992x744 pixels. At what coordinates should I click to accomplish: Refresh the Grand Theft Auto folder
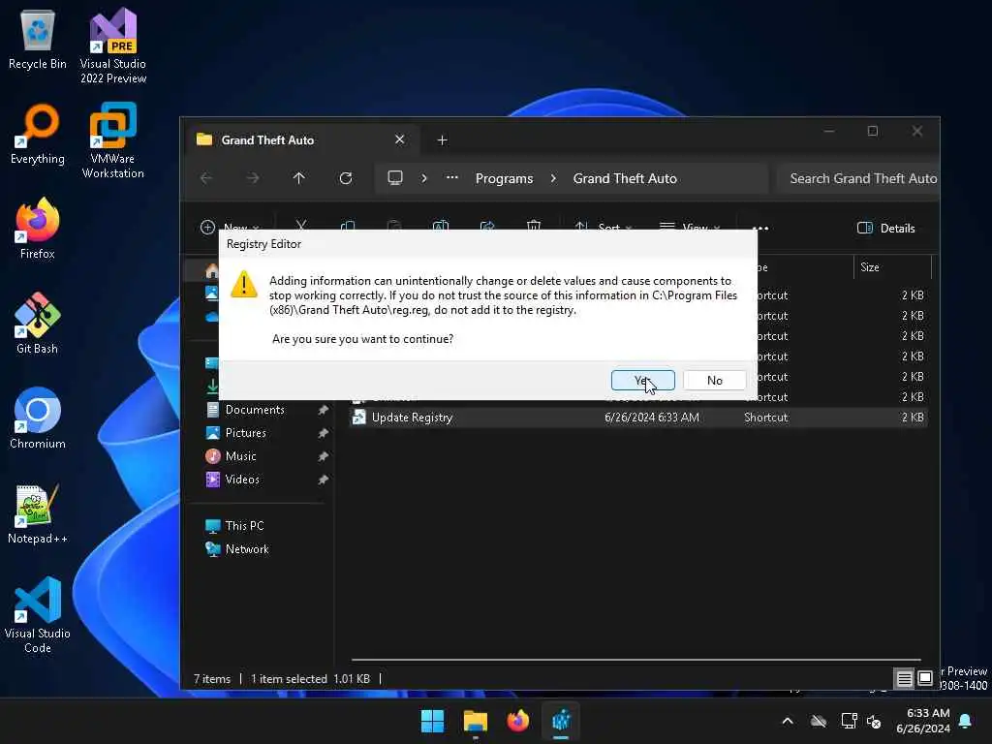click(x=346, y=178)
